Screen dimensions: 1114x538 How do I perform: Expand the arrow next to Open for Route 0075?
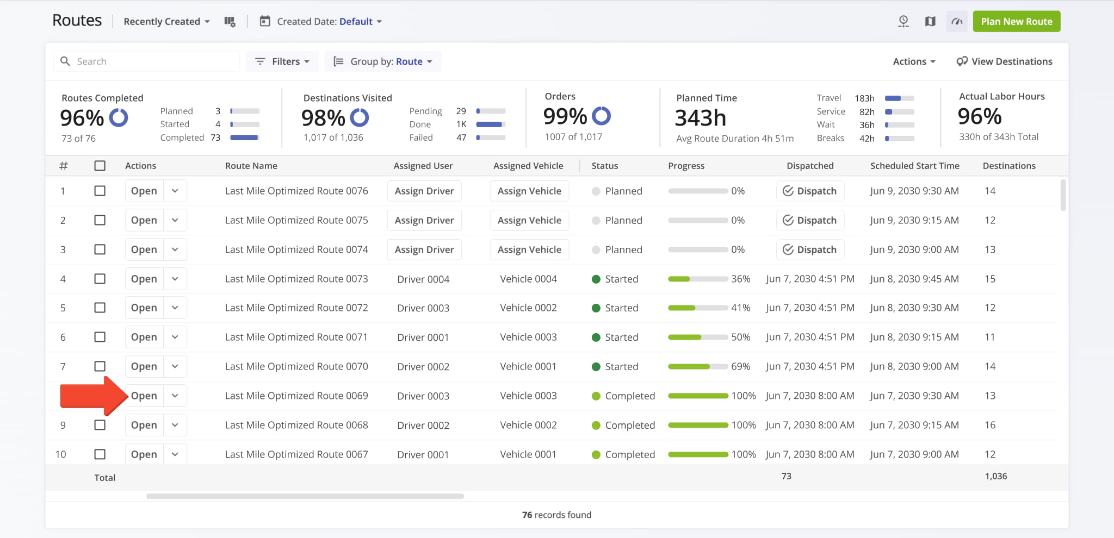point(175,220)
